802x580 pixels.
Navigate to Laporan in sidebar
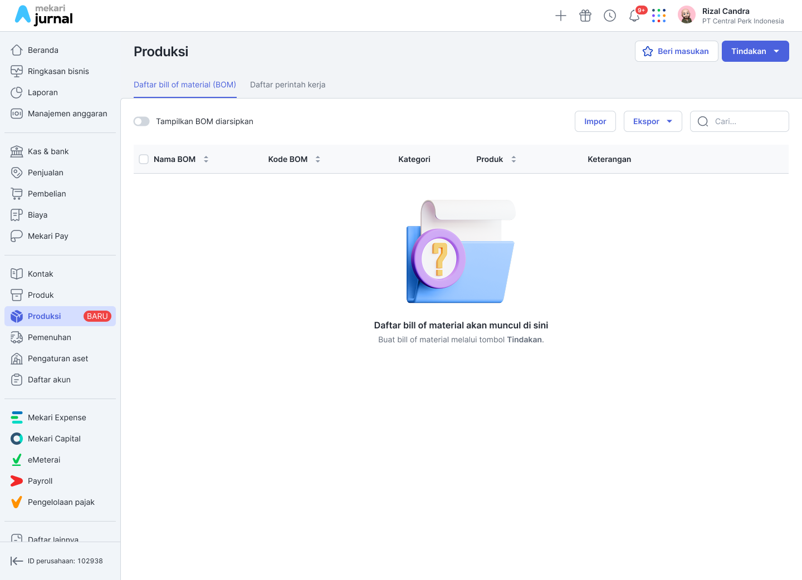coord(60,92)
